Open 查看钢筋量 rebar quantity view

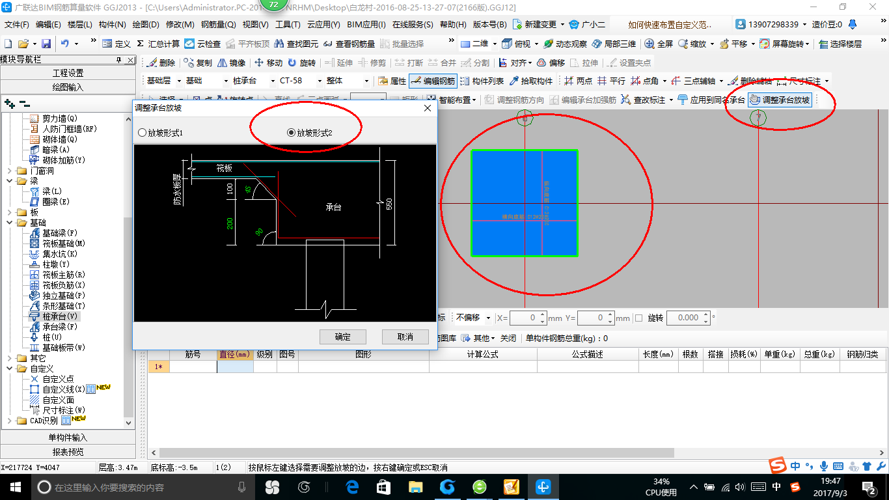(x=349, y=44)
